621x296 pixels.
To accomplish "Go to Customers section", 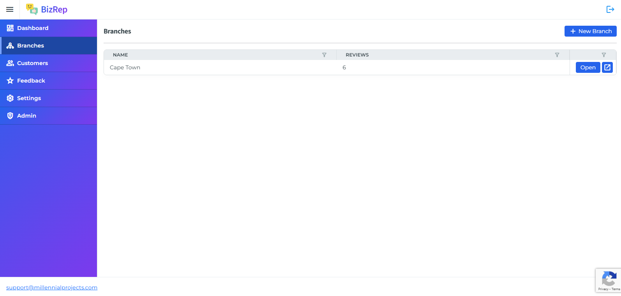I will coord(48,63).
